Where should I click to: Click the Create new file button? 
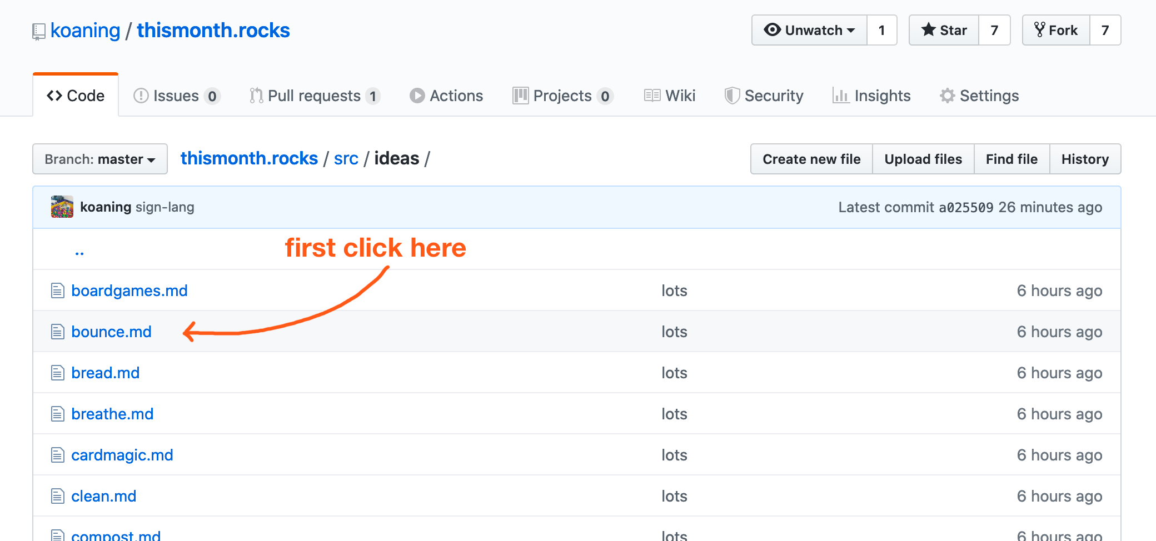[811, 159]
